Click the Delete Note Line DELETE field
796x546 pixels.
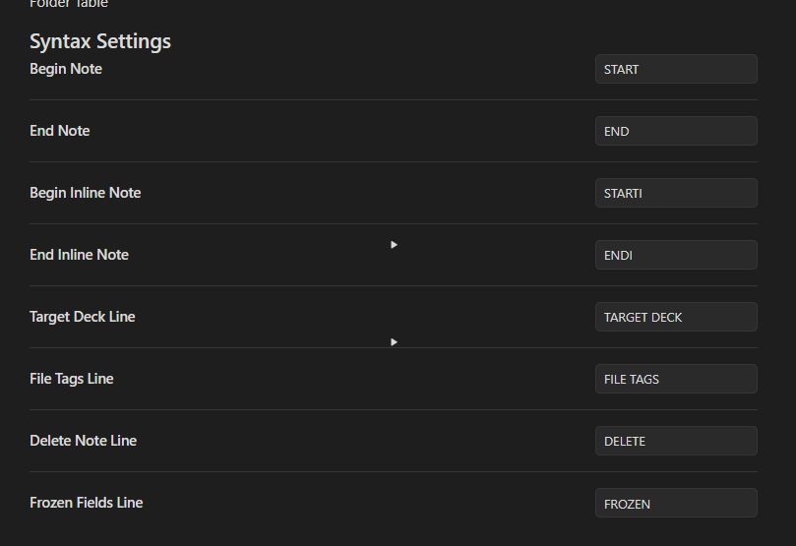(x=676, y=441)
